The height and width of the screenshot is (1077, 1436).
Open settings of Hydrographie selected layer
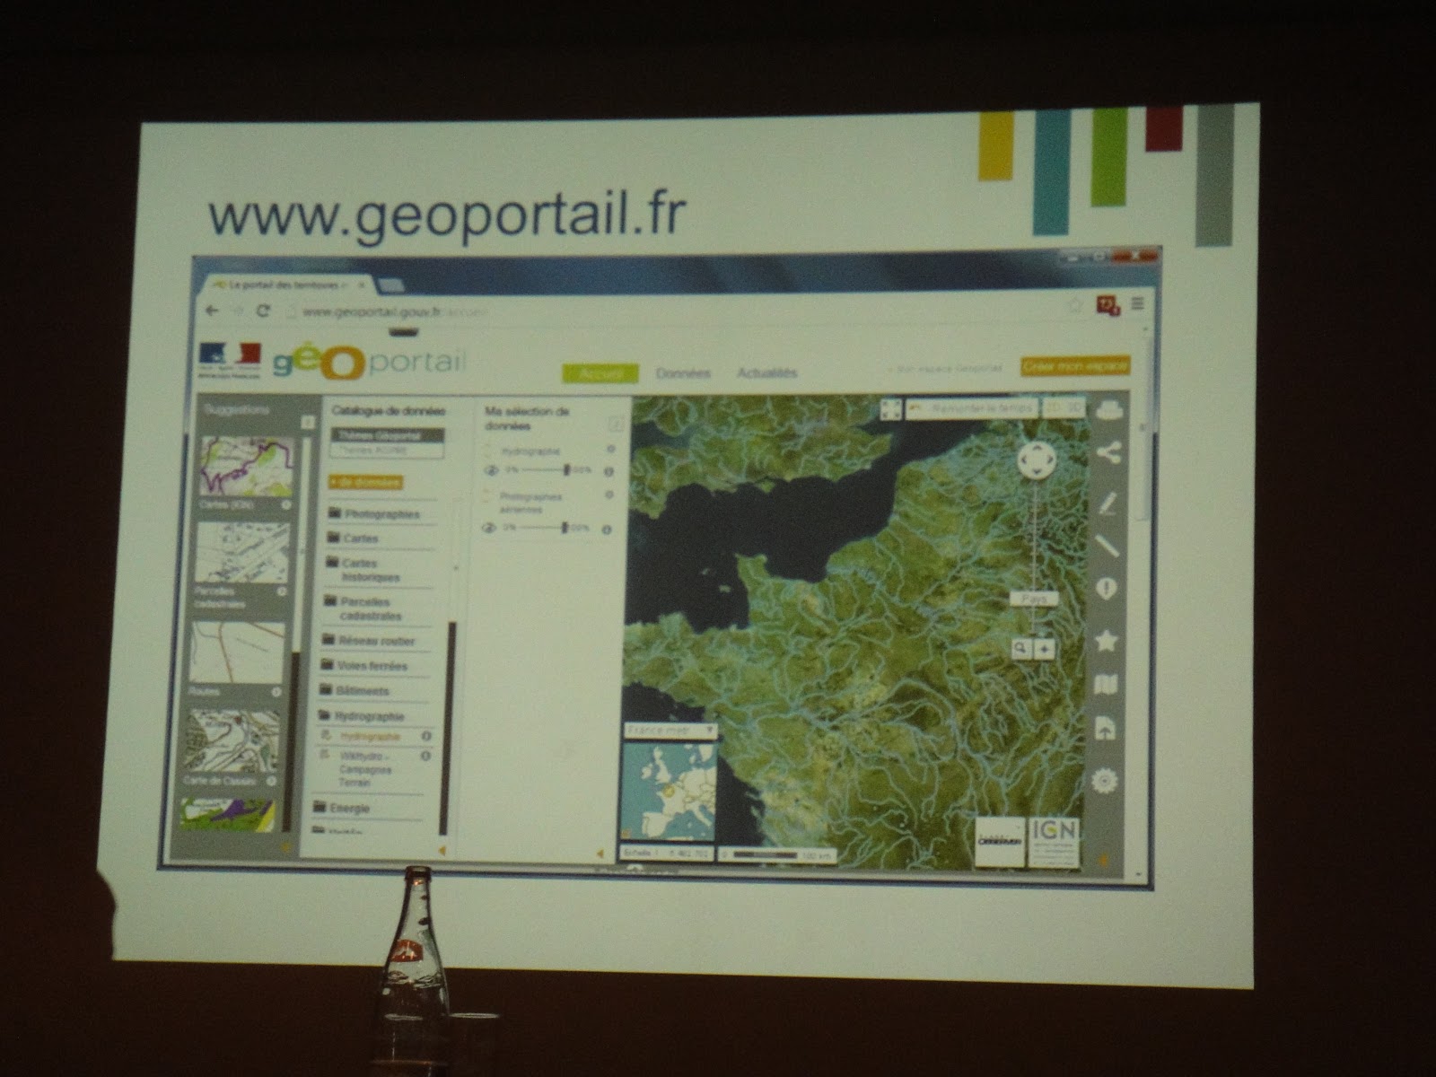pos(611,449)
